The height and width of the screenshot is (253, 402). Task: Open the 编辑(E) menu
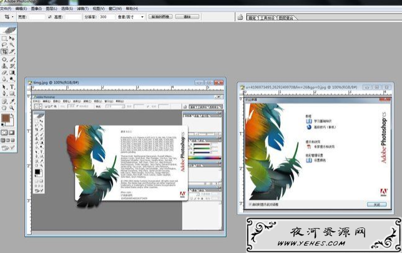(21, 9)
